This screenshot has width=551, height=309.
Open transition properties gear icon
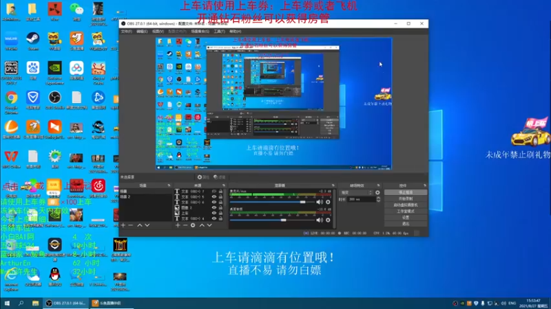377,193
